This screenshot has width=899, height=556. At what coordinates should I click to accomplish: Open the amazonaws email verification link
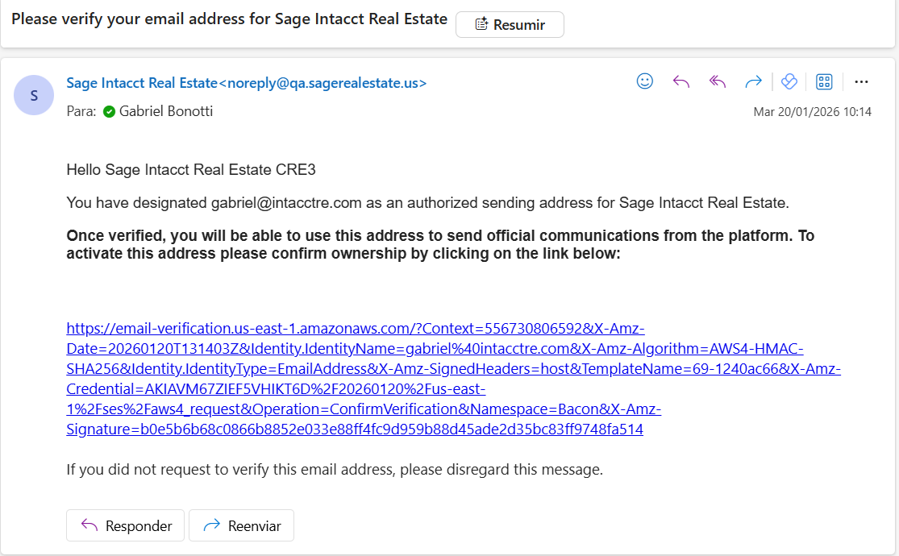(453, 379)
